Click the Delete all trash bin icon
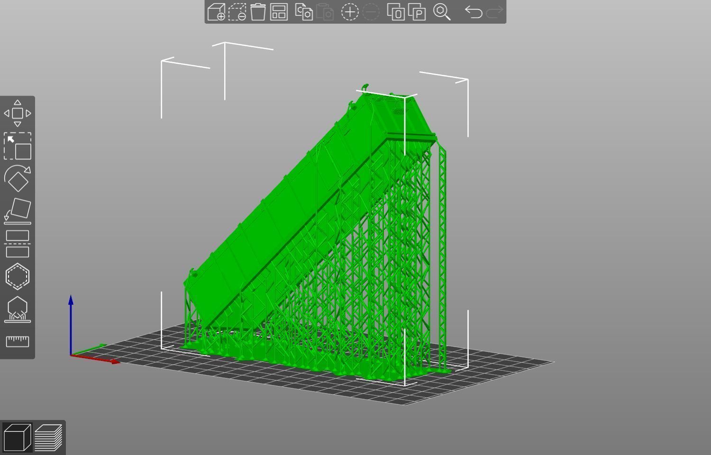Image resolution: width=711 pixels, height=455 pixels. pyautogui.click(x=258, y=12)
